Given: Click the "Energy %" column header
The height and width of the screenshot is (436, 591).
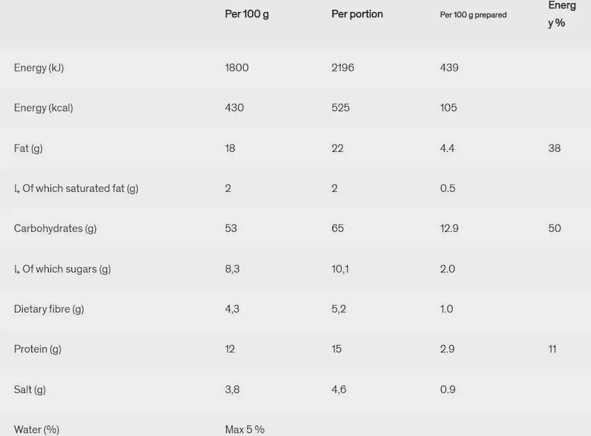Looking at the screenshot, I should click(x=561, y=14).
